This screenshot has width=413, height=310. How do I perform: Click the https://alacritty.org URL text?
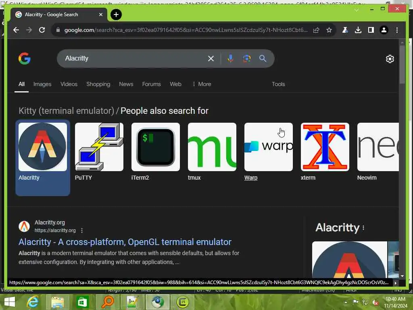(x=55, y=230)
